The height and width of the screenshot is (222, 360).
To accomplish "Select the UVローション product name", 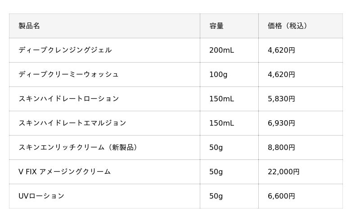I will [x=41, y=196].
